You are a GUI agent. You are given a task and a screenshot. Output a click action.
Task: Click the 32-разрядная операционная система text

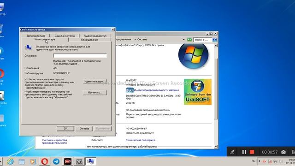point(147,110)
